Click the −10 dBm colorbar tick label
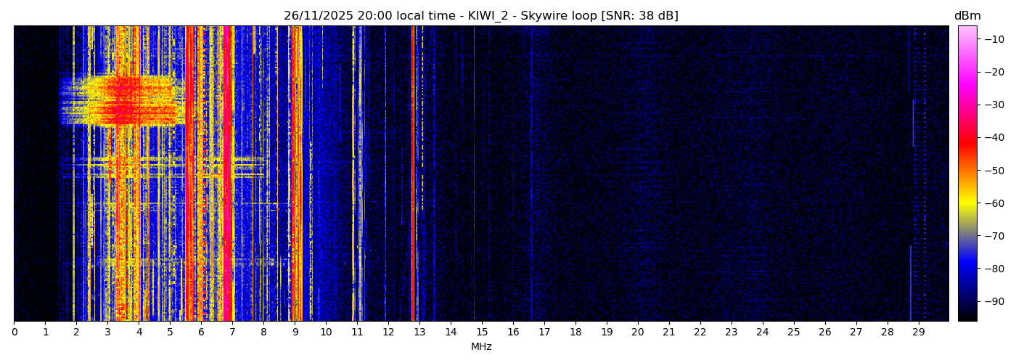The width and height of the screenshot is (1016, 363). tap(994, 39)
